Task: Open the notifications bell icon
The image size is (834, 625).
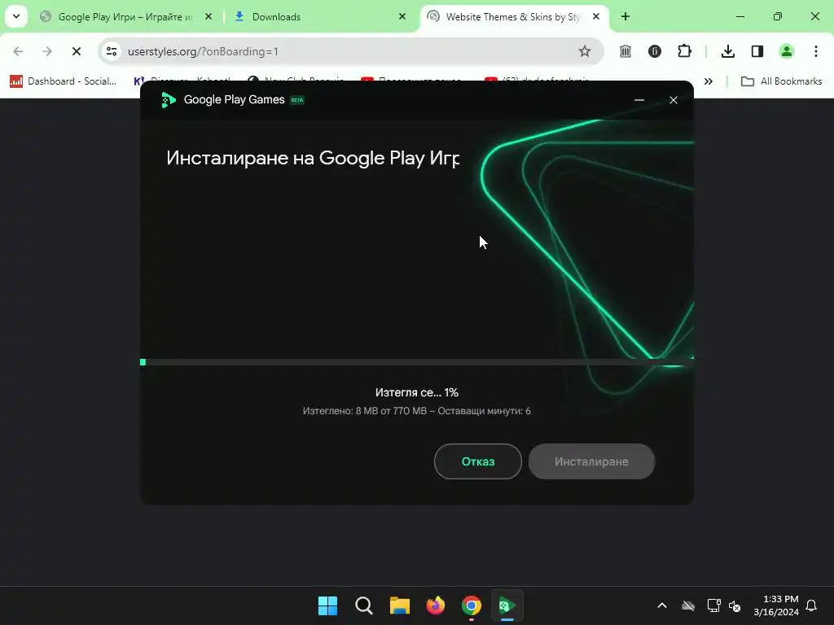Action: pyautogui.click(x=812, y=605)
